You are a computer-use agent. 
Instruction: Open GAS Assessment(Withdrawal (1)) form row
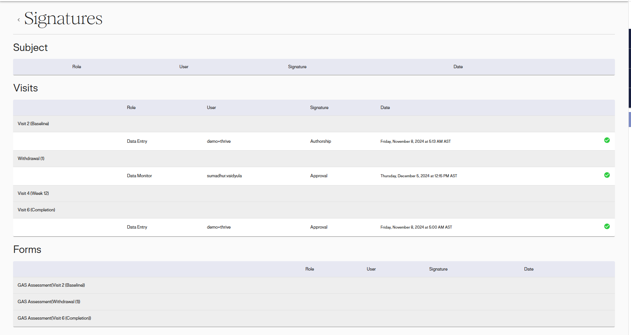(49, 302)
